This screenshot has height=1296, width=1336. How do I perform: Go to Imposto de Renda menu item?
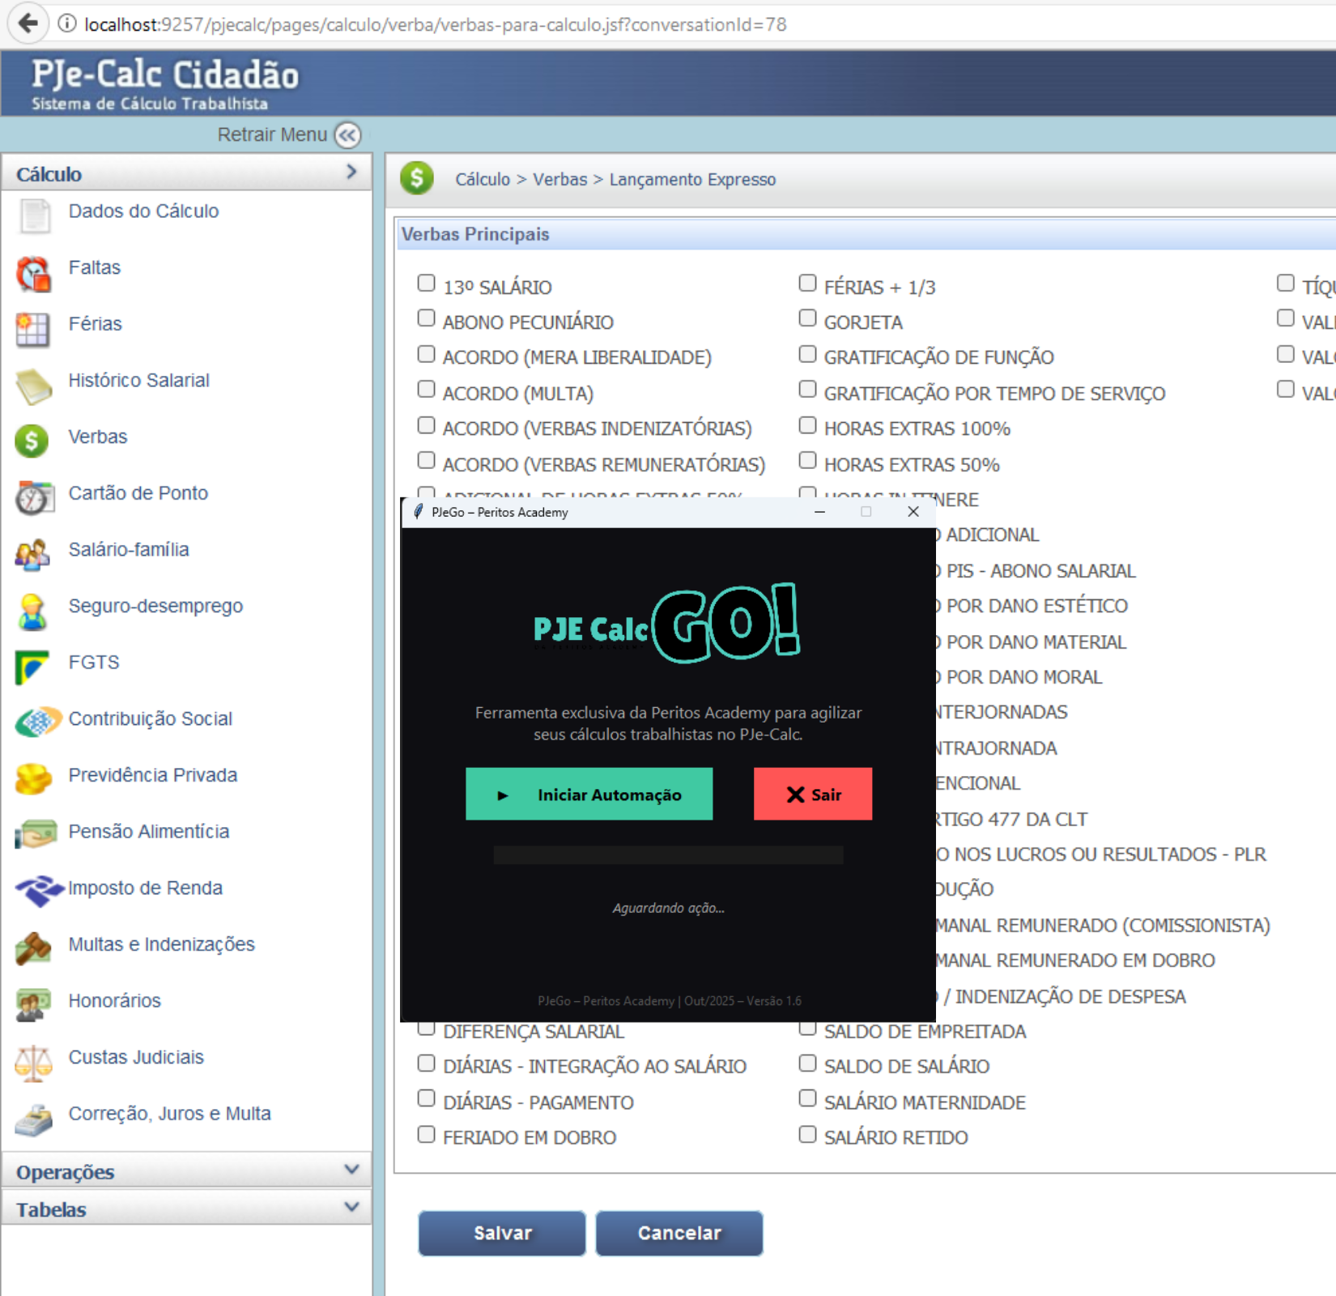tap(145, 888)
